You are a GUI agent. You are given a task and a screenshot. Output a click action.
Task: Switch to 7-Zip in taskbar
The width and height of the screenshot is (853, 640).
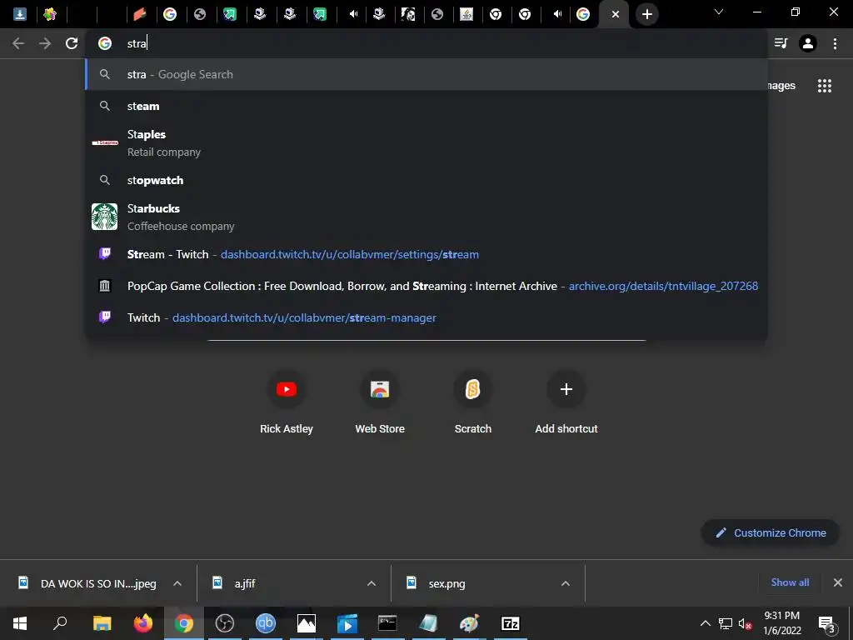click(511, 623)
